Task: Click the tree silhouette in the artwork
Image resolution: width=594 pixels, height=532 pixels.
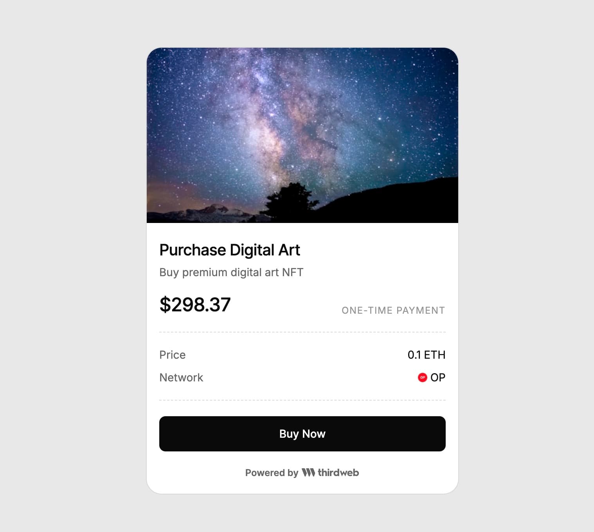Action: [290, 200]
